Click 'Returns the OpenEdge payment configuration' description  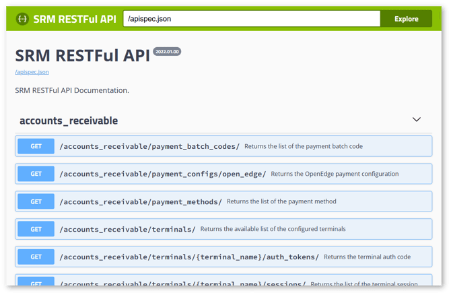pyautogui.click(x=335, y=174)
